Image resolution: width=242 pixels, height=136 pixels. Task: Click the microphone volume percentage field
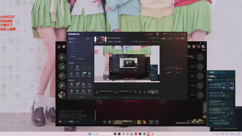pos(111,91)
